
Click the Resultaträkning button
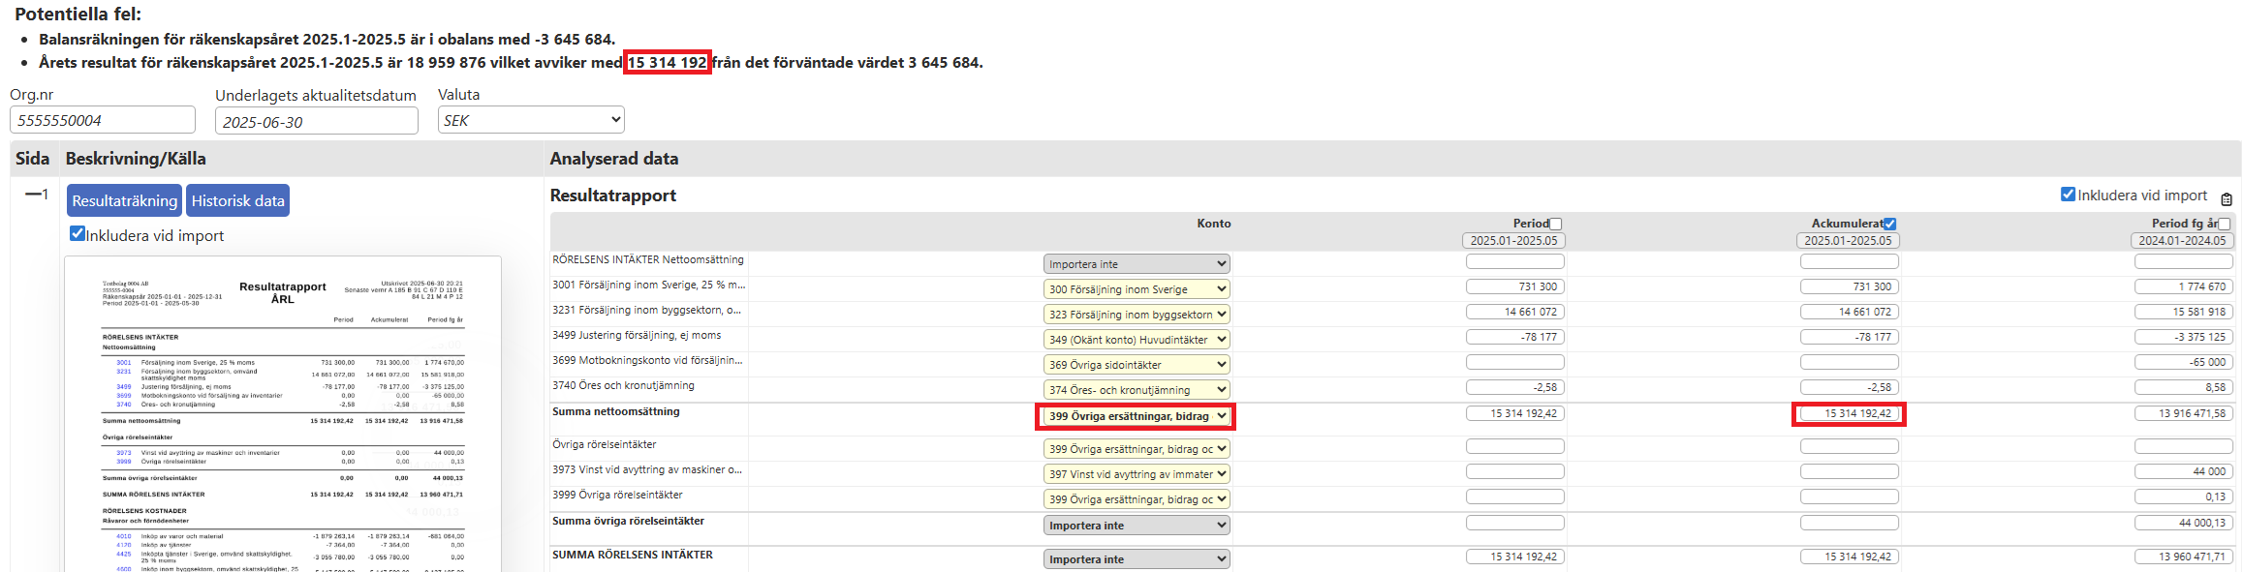pos(124,200)
